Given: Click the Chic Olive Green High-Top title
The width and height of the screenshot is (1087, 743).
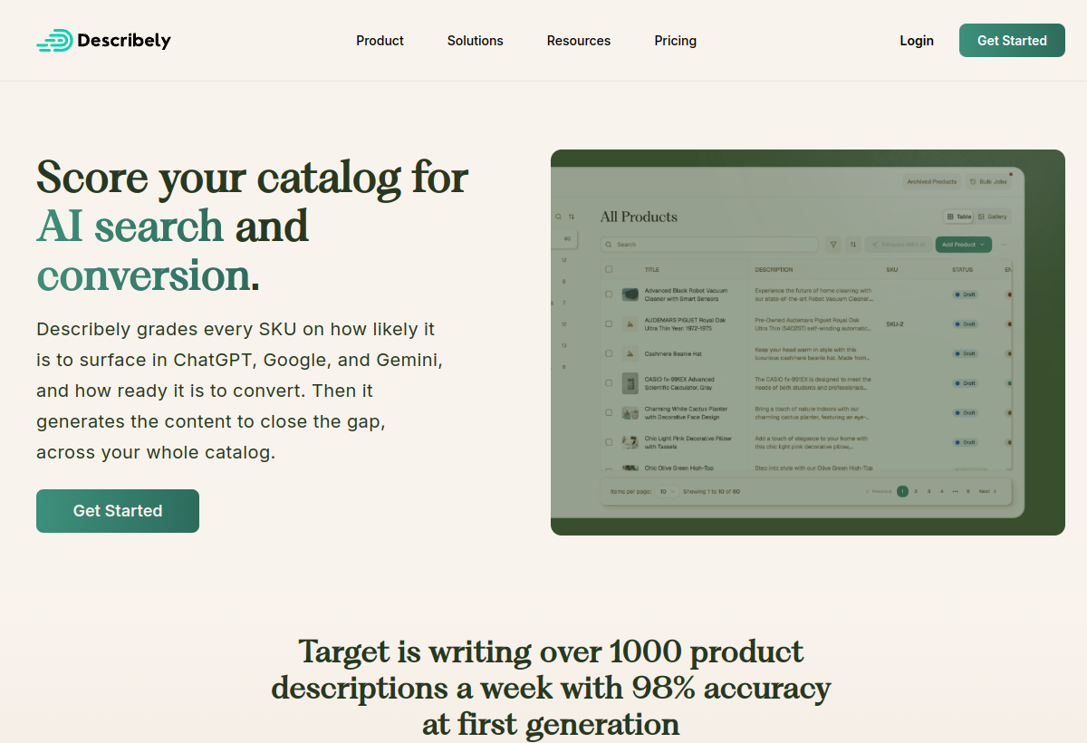Looking at the screenshot, I should click(679, 468).
